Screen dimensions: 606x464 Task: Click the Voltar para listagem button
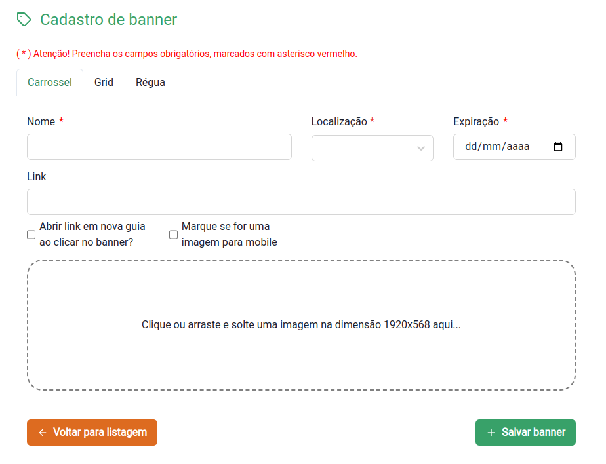point(92,433)
